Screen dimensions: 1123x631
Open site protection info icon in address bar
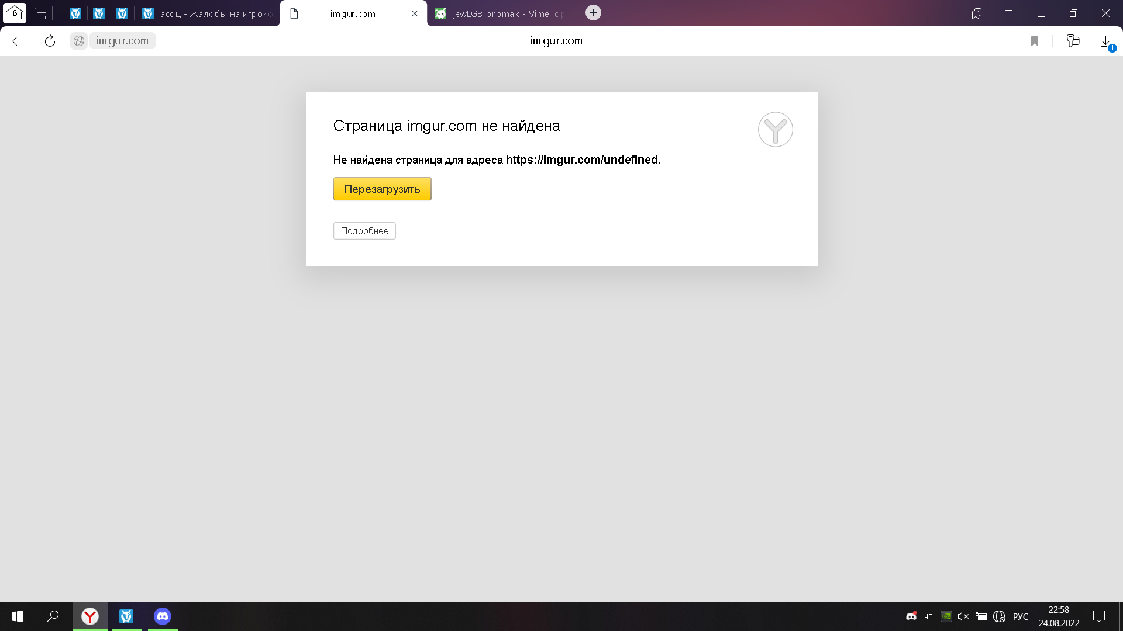79,41
